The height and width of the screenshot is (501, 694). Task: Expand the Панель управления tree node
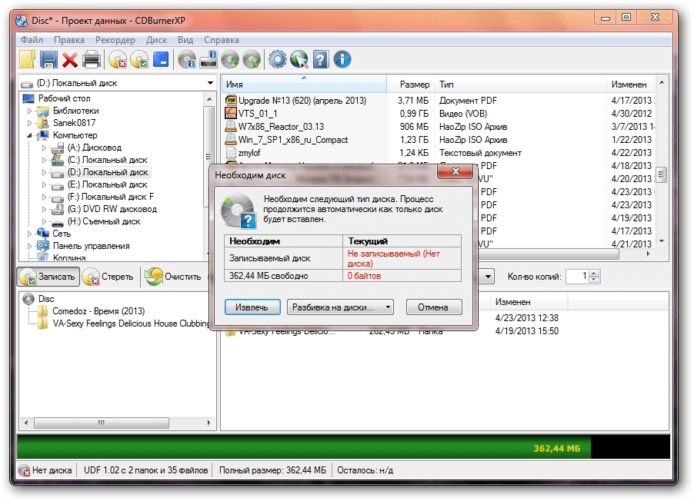[30, 246]
